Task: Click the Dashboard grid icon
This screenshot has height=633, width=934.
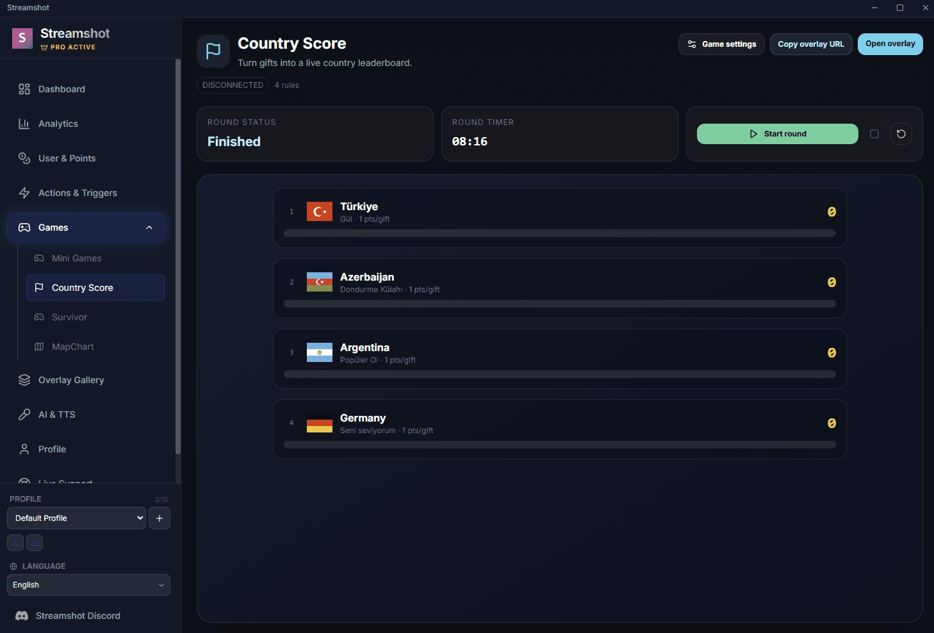Action: tap(24, 89)
